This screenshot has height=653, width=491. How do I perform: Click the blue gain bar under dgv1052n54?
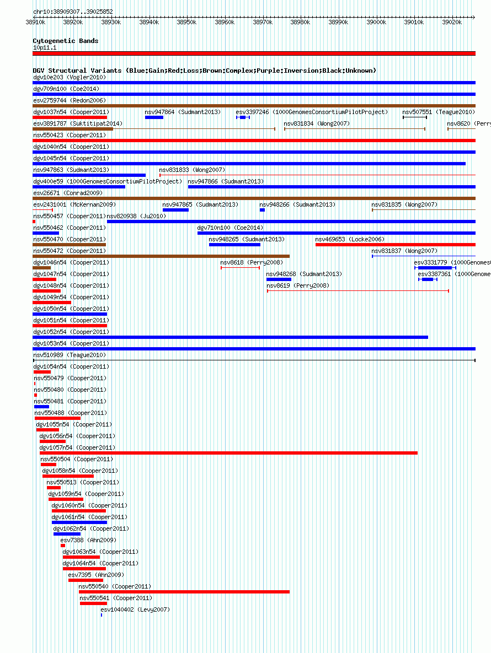(230, 337)
